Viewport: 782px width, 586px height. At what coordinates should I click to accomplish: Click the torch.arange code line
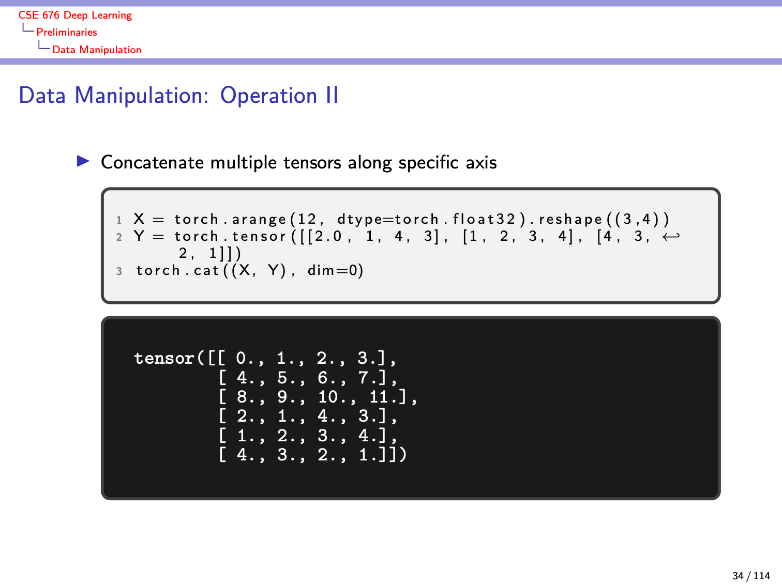(x=401, y=219)
